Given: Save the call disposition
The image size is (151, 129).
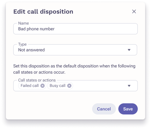Looking at the screenshot, I should pyautogui.click(x=128, y=109).
